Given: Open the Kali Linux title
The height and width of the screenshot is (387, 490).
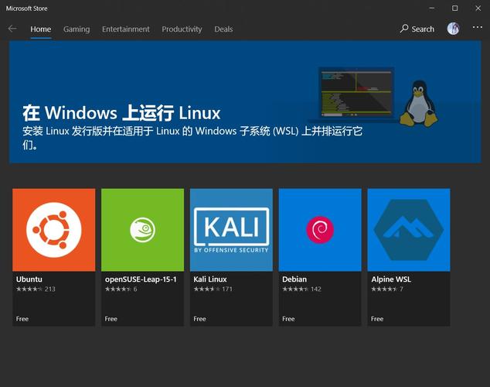Looking at the screenshot, I should tap(210, 279).
